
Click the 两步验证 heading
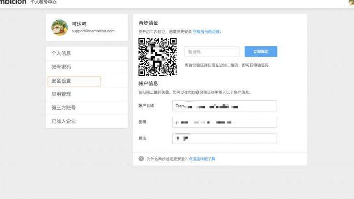148,23
